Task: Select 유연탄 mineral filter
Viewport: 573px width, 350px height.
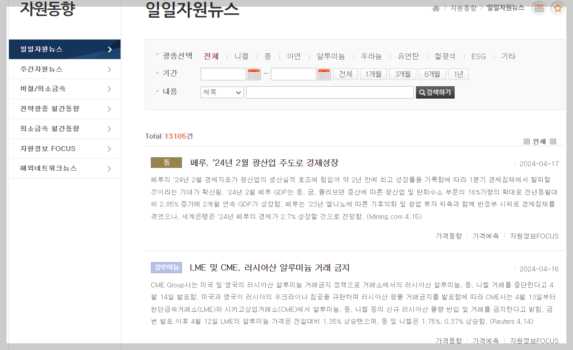Action: point(408,56)
